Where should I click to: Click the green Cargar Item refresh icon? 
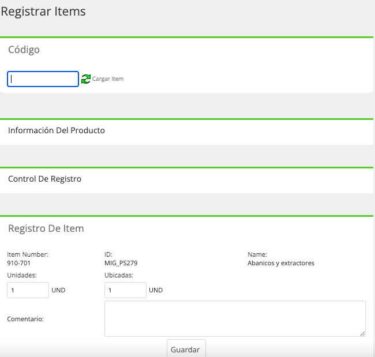86,79
